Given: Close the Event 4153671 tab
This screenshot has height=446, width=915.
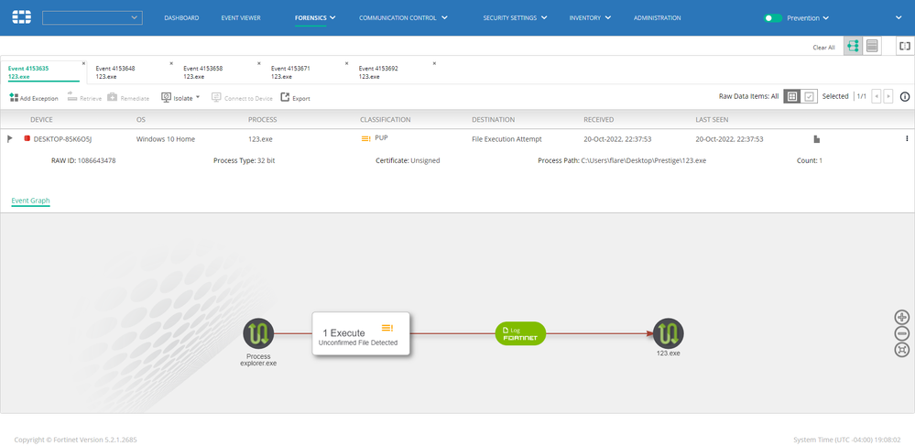Looking at the screenshot, I should click(x=346, y=63).
